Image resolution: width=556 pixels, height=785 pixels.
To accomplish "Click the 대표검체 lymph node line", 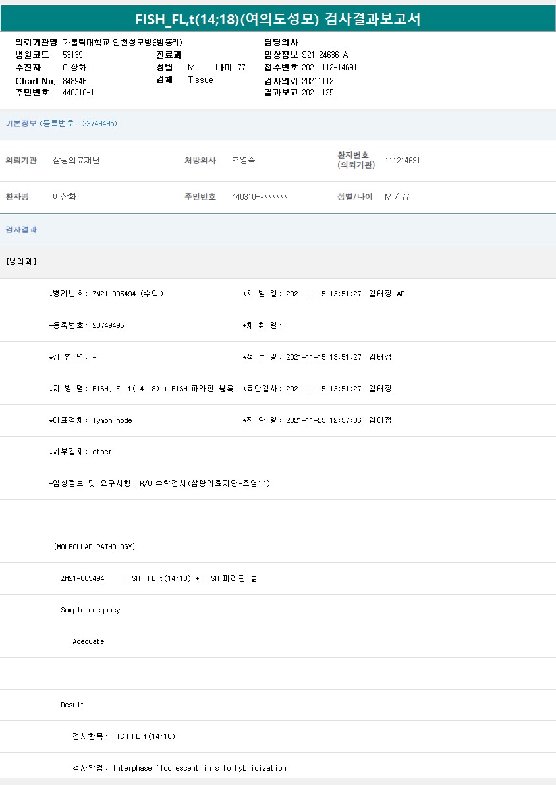I will tap(91, 420).
